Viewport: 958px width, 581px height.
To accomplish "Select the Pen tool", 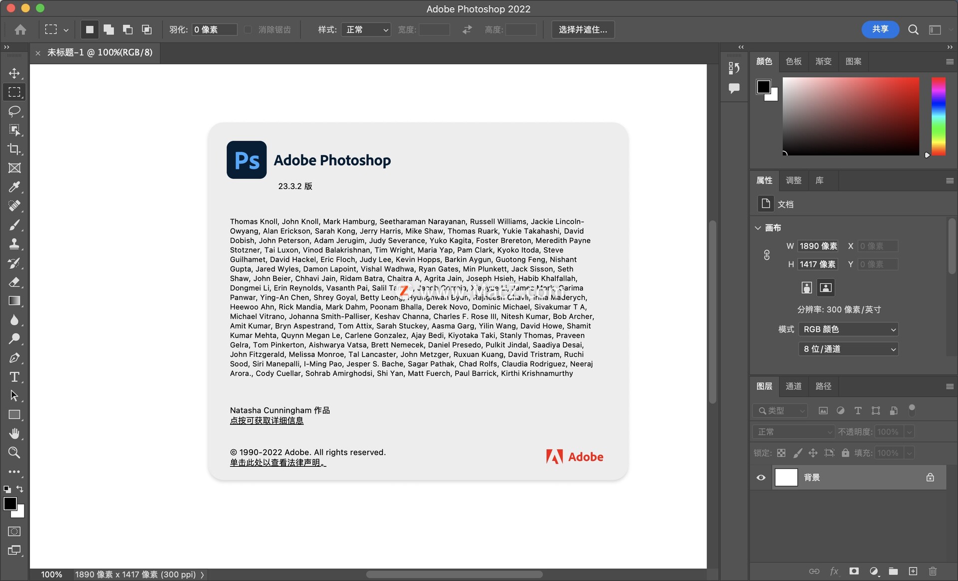I will pyautogui.click(x=14, y=358).
